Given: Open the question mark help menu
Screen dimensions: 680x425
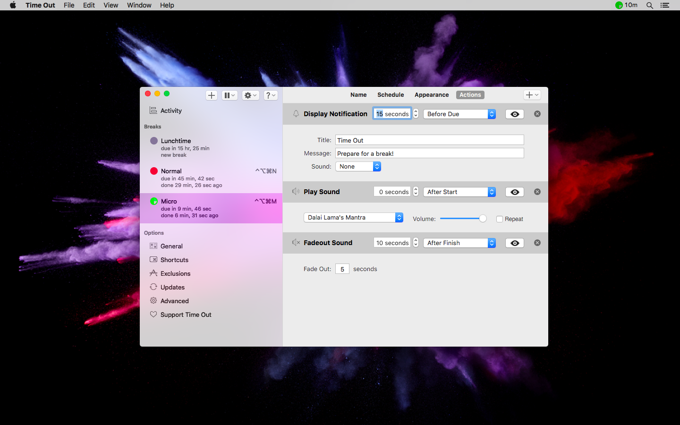Looking at the screenshot, I should coord(271,95).
